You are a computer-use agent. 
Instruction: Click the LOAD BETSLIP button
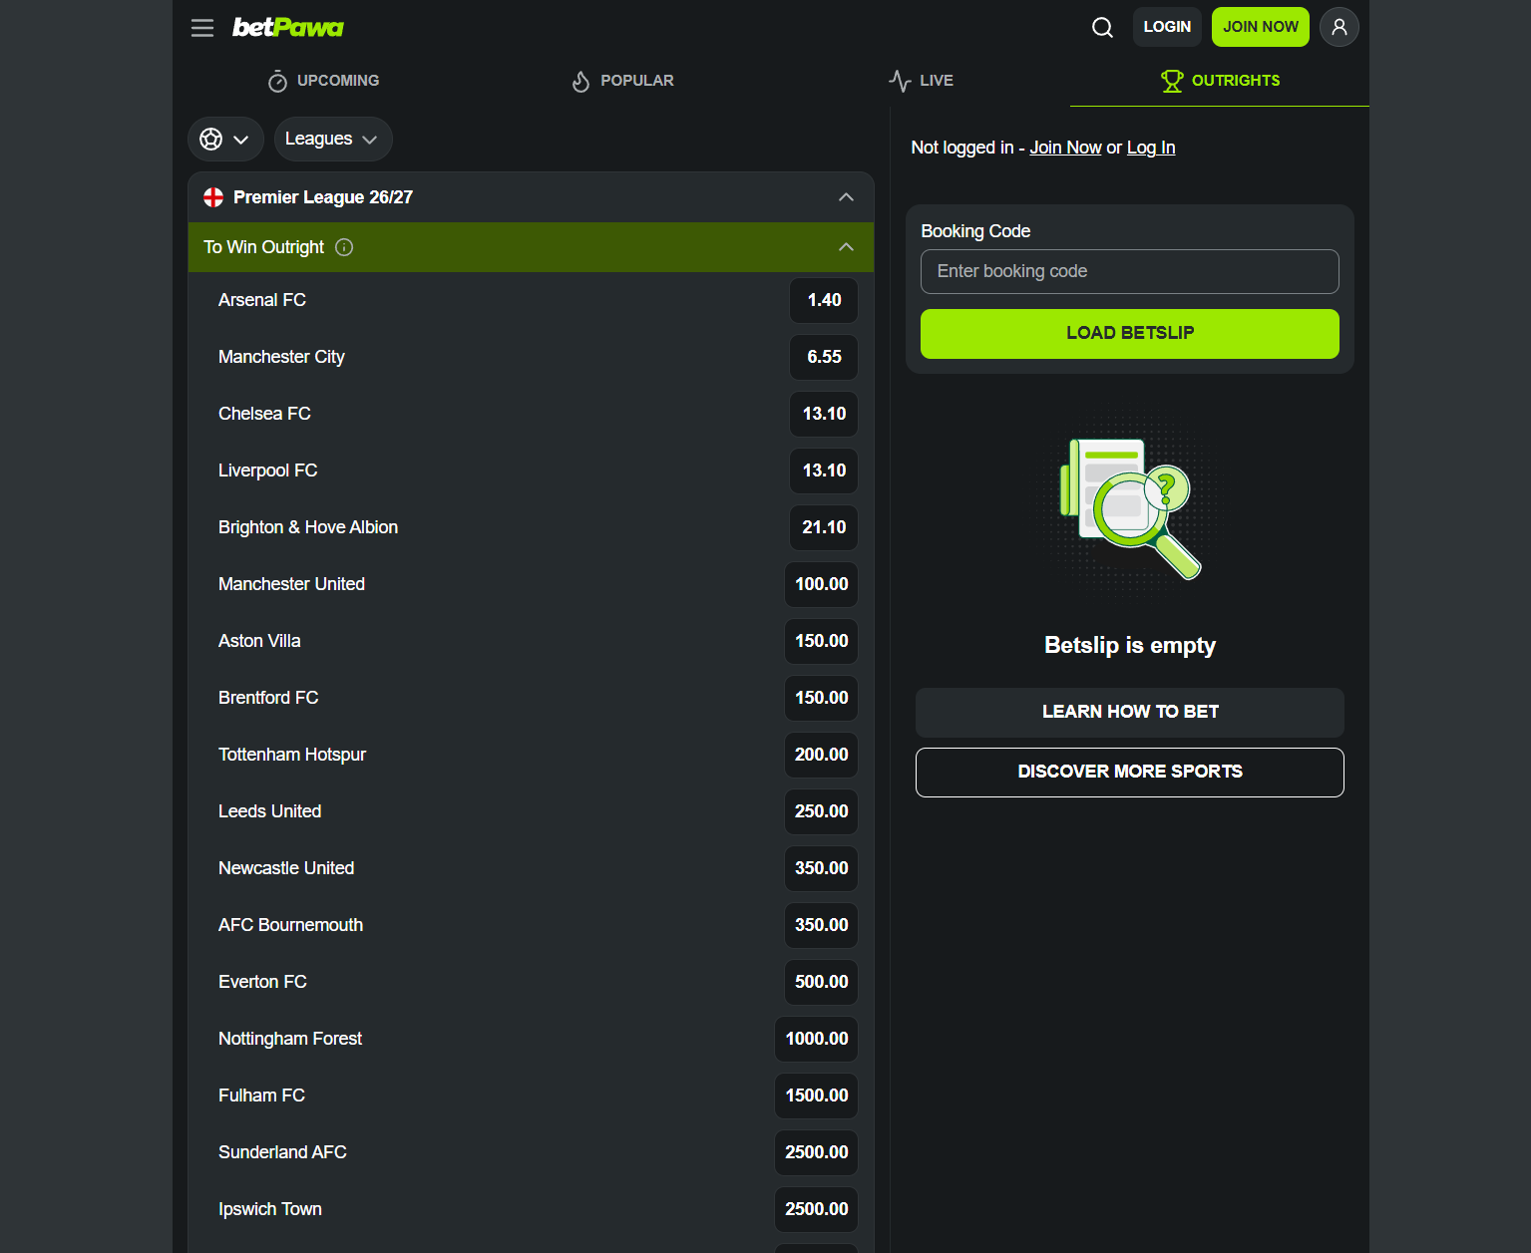click(1130, 333)
